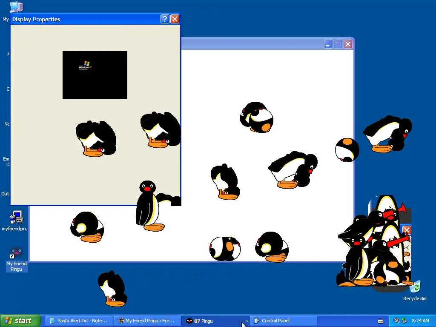Image resolution: width=436 pixels, height=327 pixels.
Task: Close the small window behind the penguin pile
Action: pos(407,230)
